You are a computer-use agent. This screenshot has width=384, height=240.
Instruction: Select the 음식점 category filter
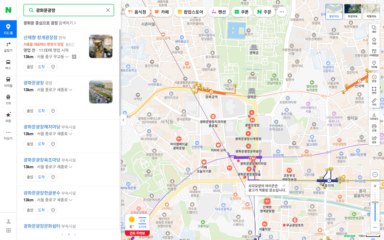(137, 12)
